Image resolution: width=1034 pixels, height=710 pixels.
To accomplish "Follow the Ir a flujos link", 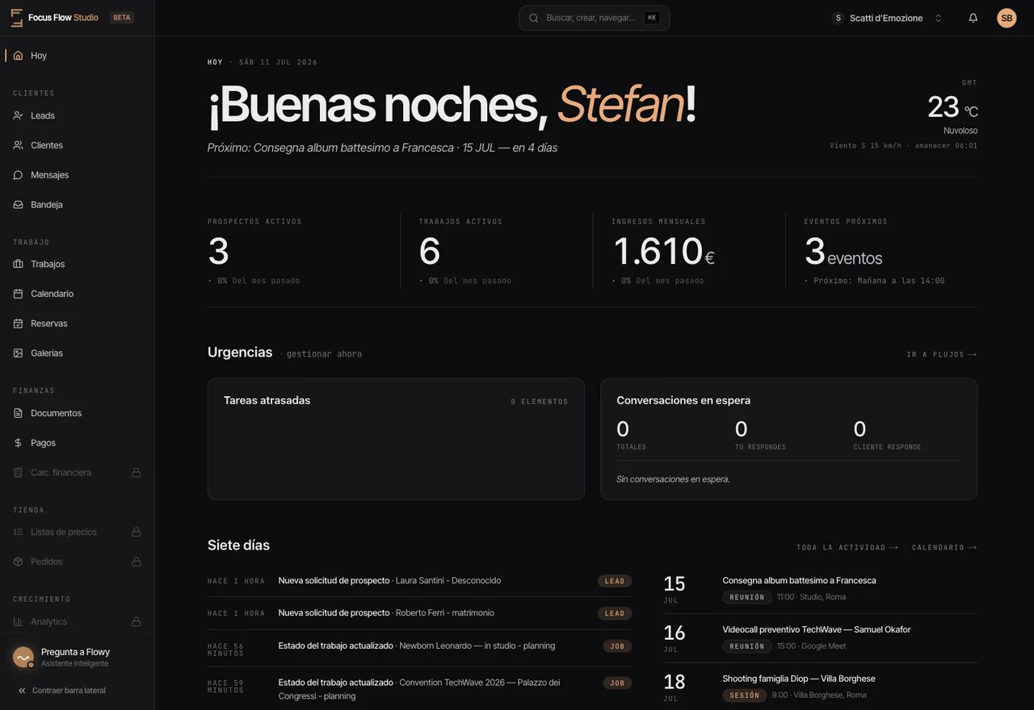I will pyautogui.click(x=942, y=354).
